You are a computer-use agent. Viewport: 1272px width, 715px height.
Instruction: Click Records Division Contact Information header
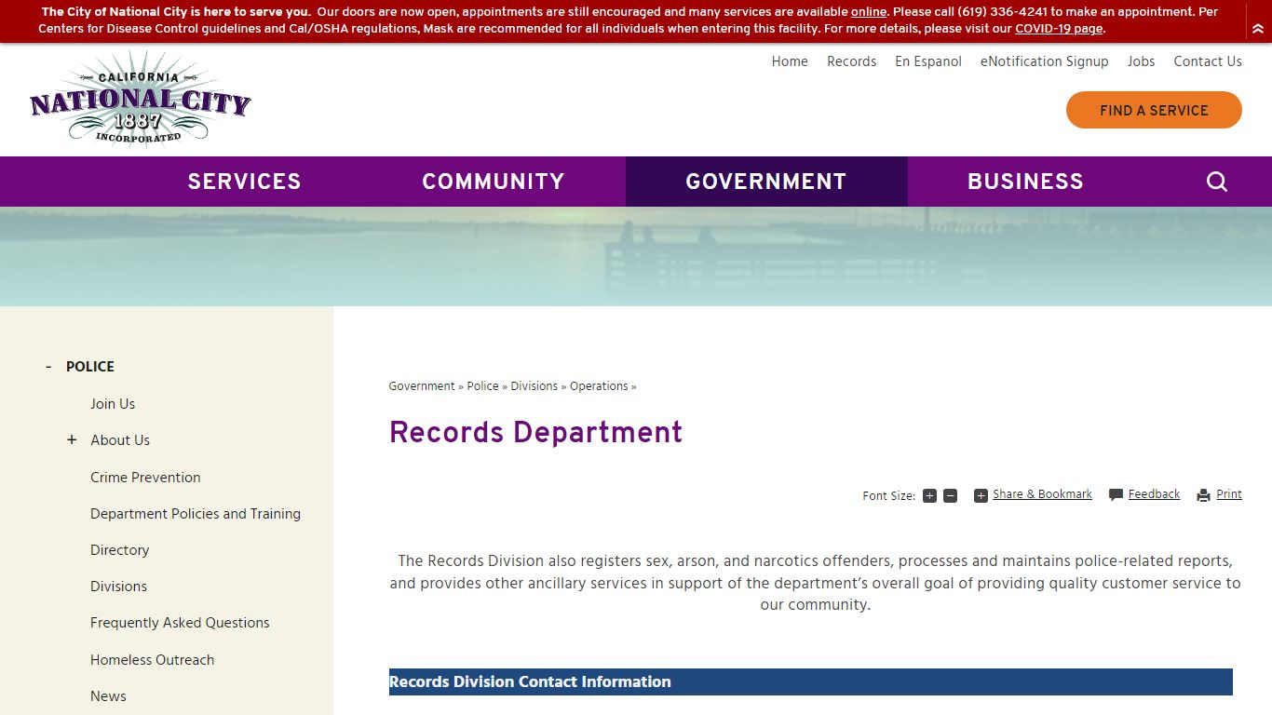811,681
